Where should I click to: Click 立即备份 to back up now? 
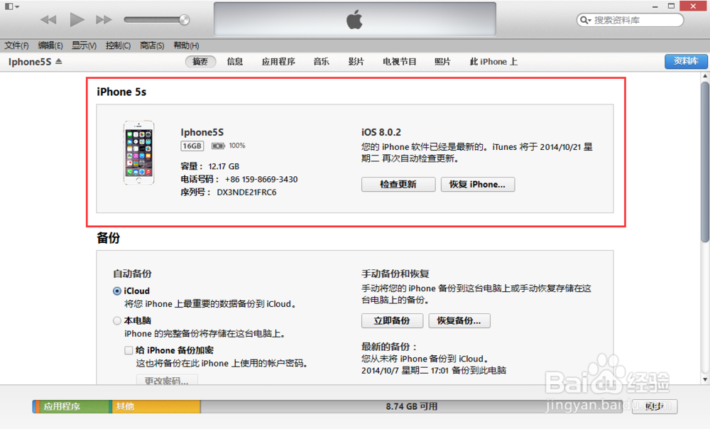[392, 320]
